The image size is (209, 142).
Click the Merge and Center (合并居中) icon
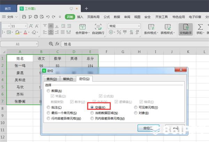pos(82,27)
